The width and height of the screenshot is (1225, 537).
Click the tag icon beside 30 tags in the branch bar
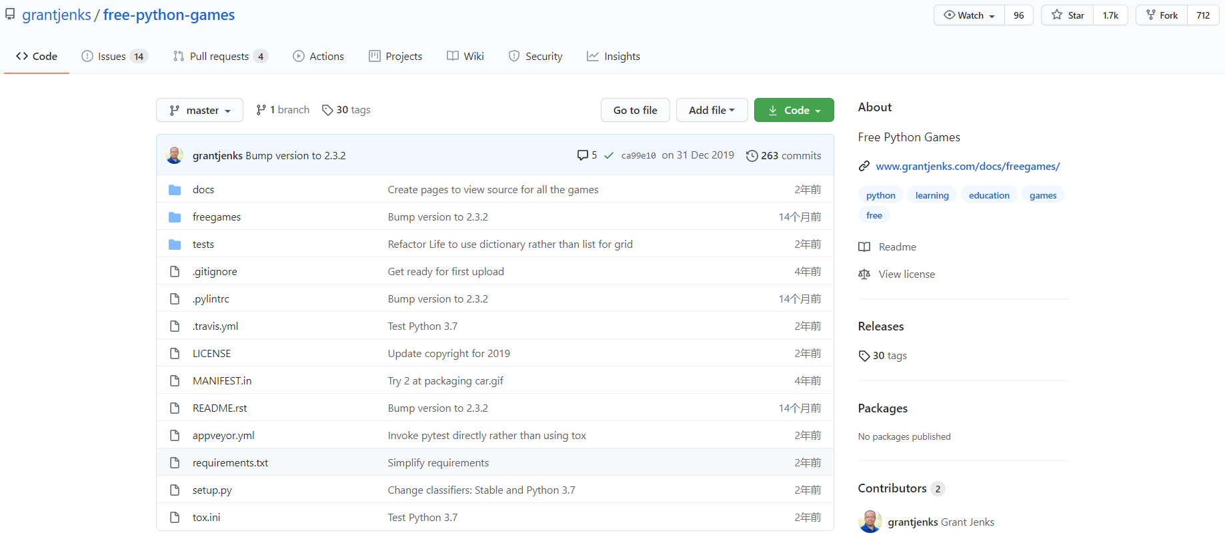(x=327, y=110)
